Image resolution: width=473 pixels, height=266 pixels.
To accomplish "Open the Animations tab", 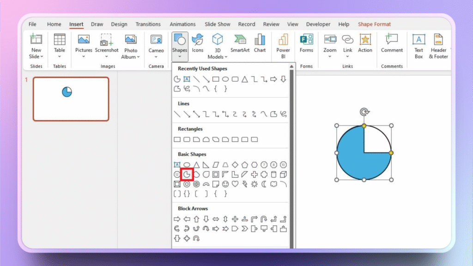I will coord(182,24).
